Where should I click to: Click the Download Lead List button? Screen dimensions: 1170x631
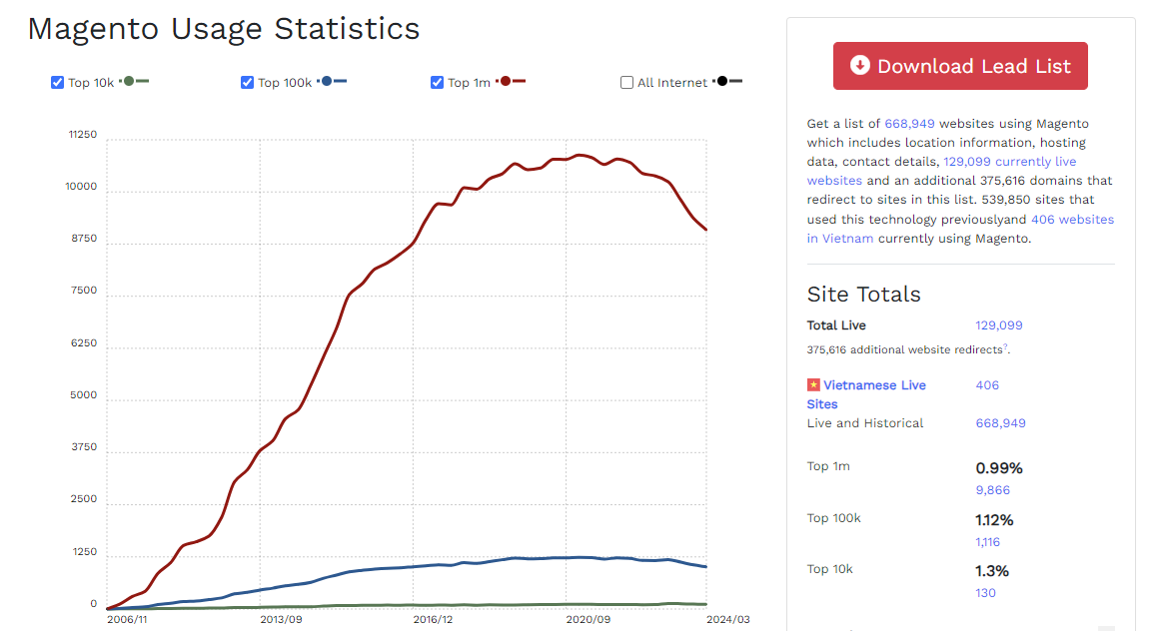960,65
